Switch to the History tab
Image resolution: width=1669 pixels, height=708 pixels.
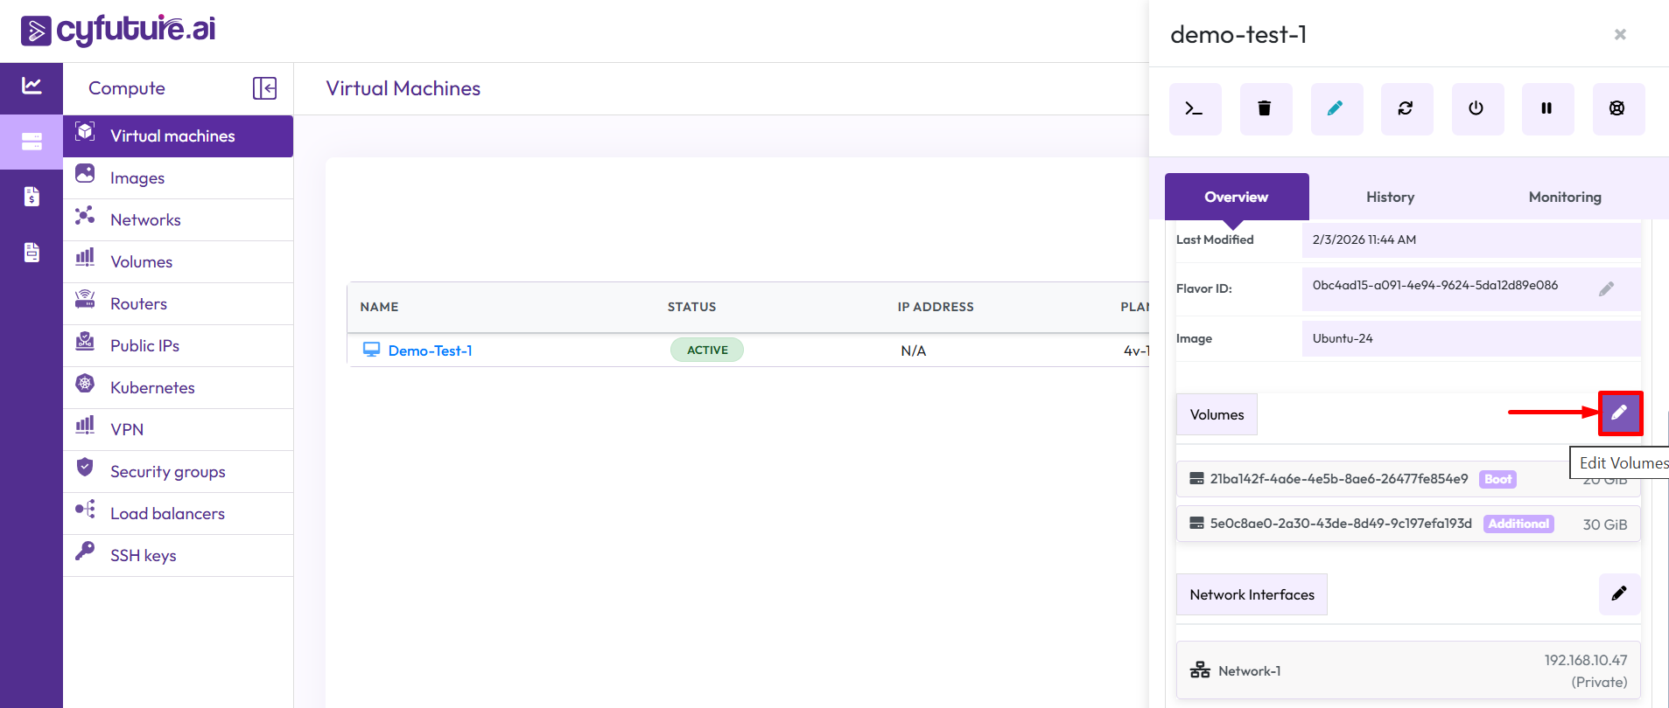click(1390, 198)
